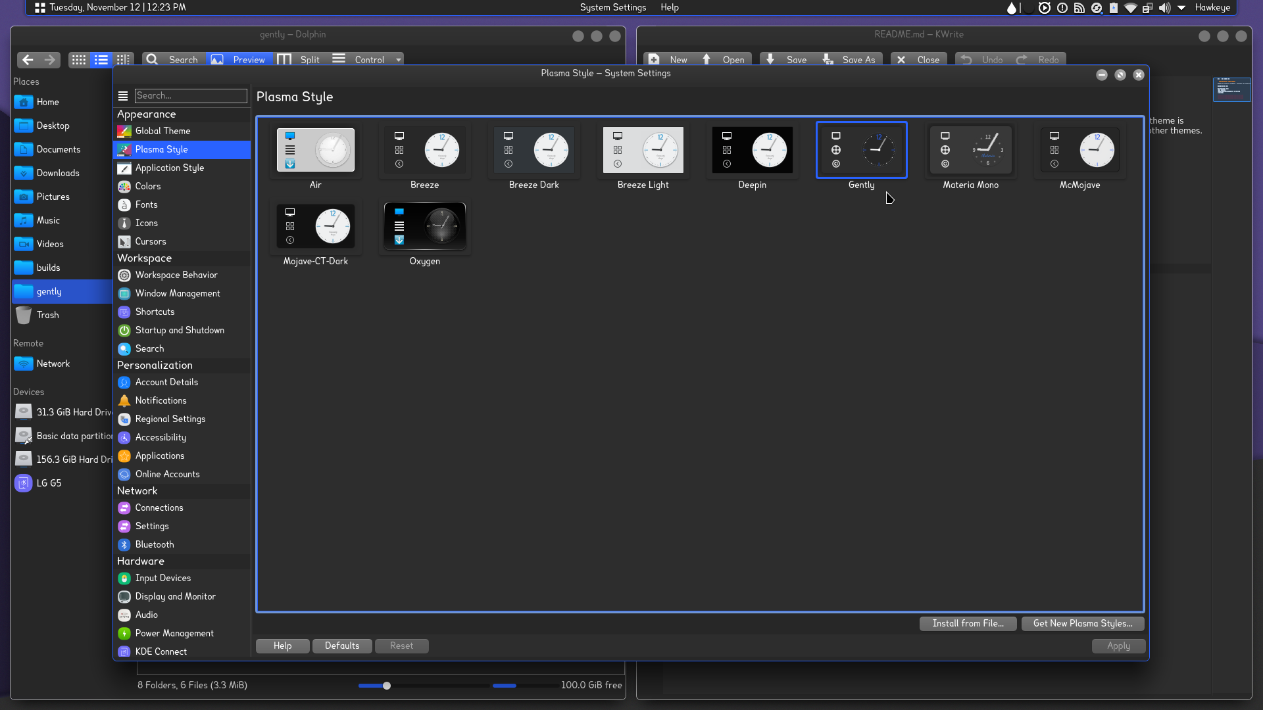Viewport: 1263px width, 710px height.
Task: Restore Defaults for Plasma Style
Action: click(342, 646)
